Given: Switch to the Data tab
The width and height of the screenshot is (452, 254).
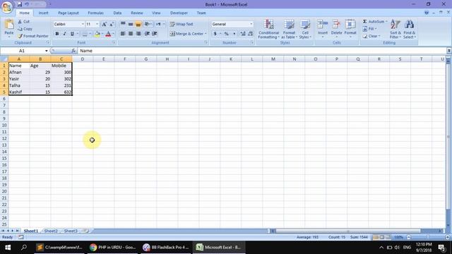Looking at the screenshot, I should click(117, 13).
